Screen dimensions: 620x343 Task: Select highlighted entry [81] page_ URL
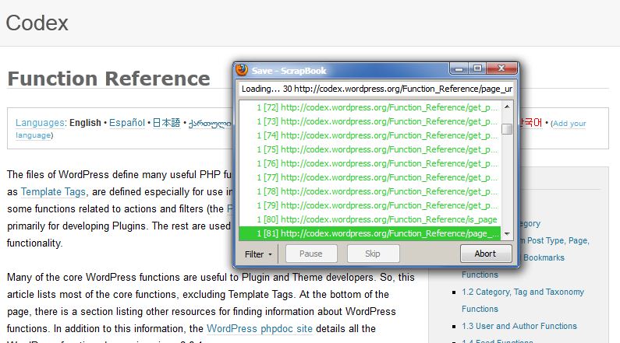(370, 233)
